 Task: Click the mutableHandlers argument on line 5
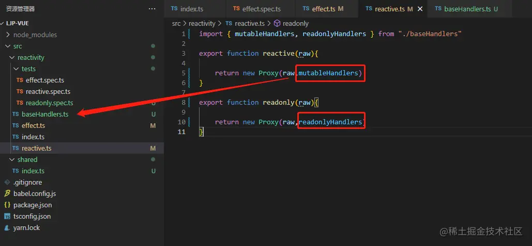coord(328,73)
